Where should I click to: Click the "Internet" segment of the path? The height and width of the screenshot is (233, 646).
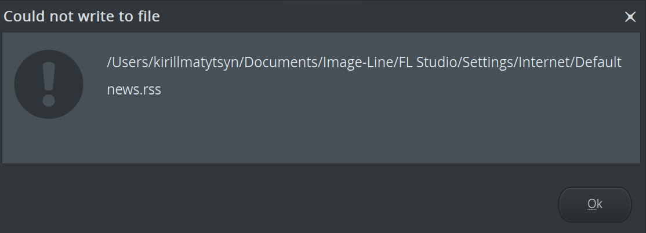coord(545,62)
